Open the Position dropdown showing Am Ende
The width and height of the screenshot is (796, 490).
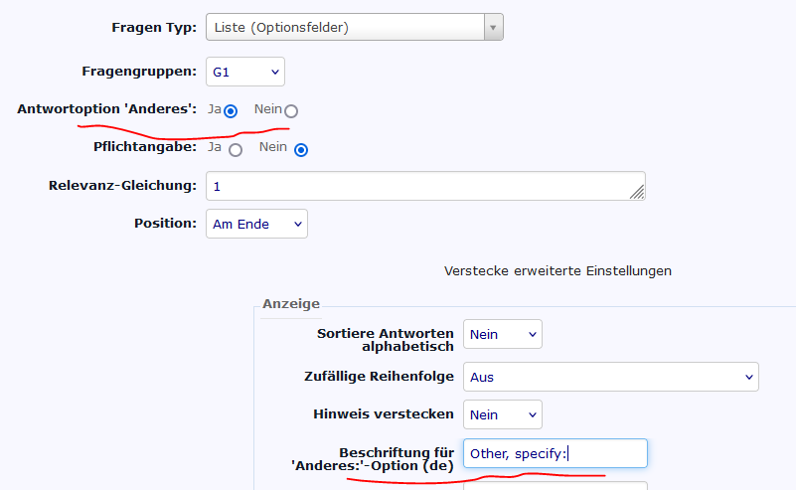tap(256, 224)
